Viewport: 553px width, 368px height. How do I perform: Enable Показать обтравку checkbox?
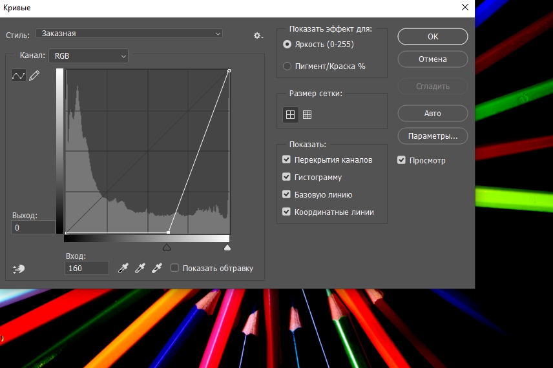[174, 268]
